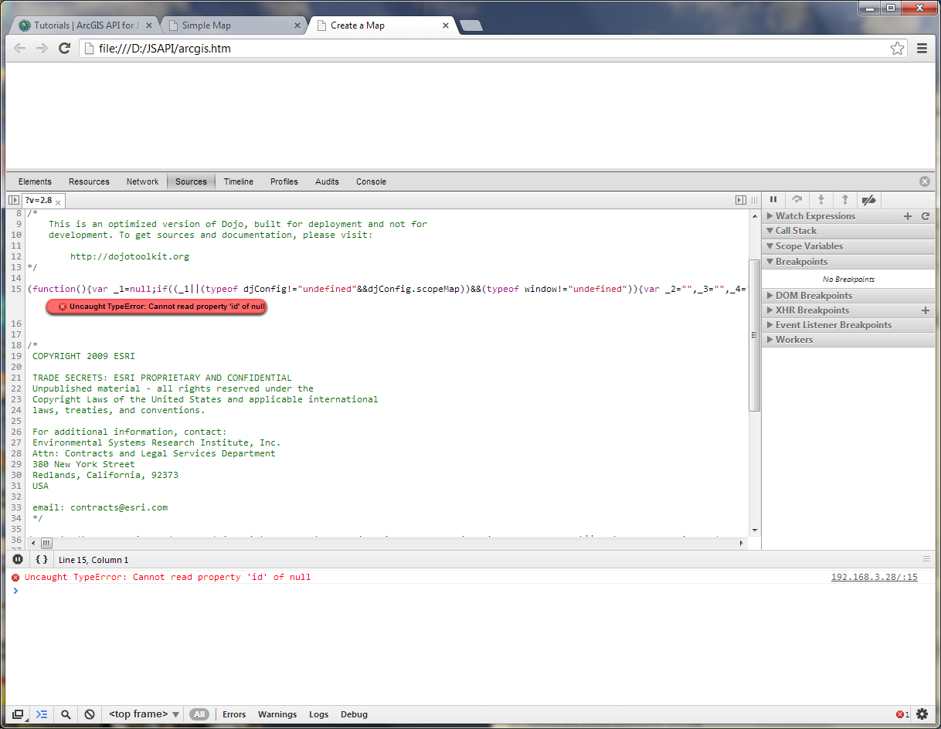The height and width of the screenshot is (729, 941).
Task: Pretty print the source code
Action: [42, 559]
